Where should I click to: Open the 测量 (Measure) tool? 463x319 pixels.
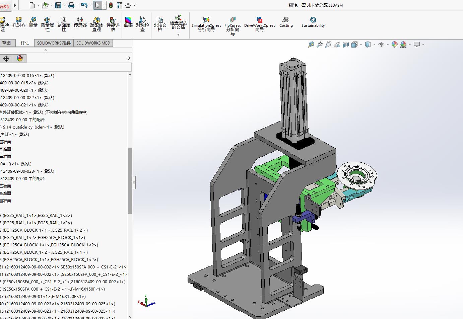pos(33,22)
